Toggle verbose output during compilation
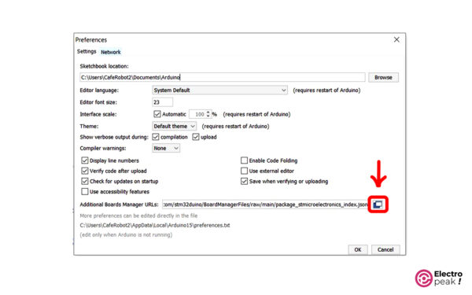Image resolution: width=472 pixels, height=295 pixels. pos(156,137)
